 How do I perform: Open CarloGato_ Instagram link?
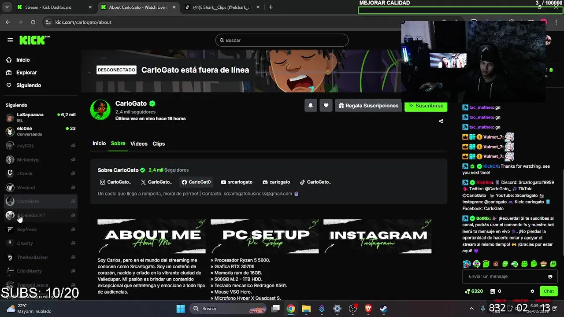pos(115,182)
